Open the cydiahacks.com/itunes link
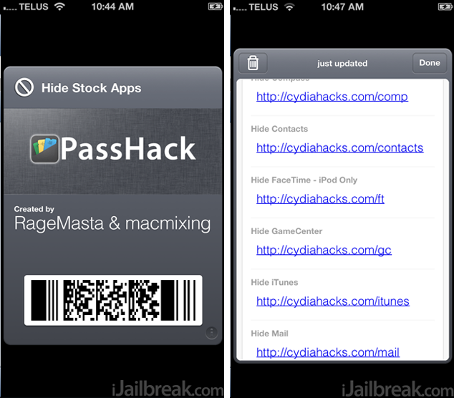This screenshot has width=454, height=398. 333,301
